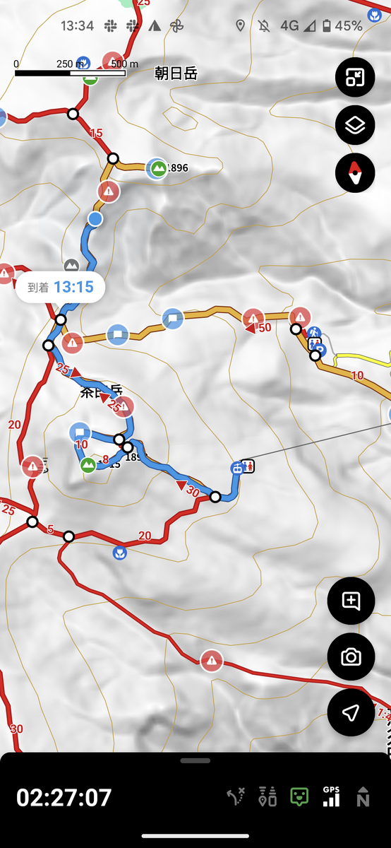Toggle the north-up N indicator

363,797
